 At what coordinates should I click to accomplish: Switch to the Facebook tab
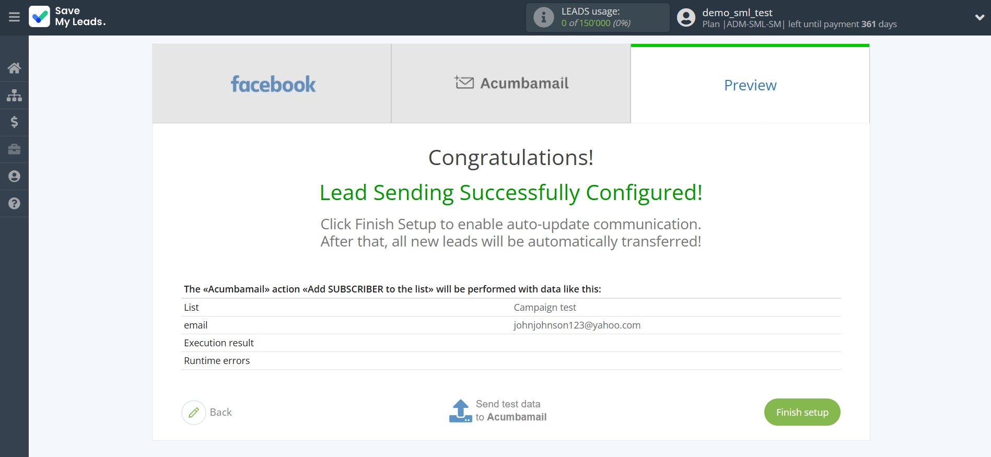coord(272,84)
